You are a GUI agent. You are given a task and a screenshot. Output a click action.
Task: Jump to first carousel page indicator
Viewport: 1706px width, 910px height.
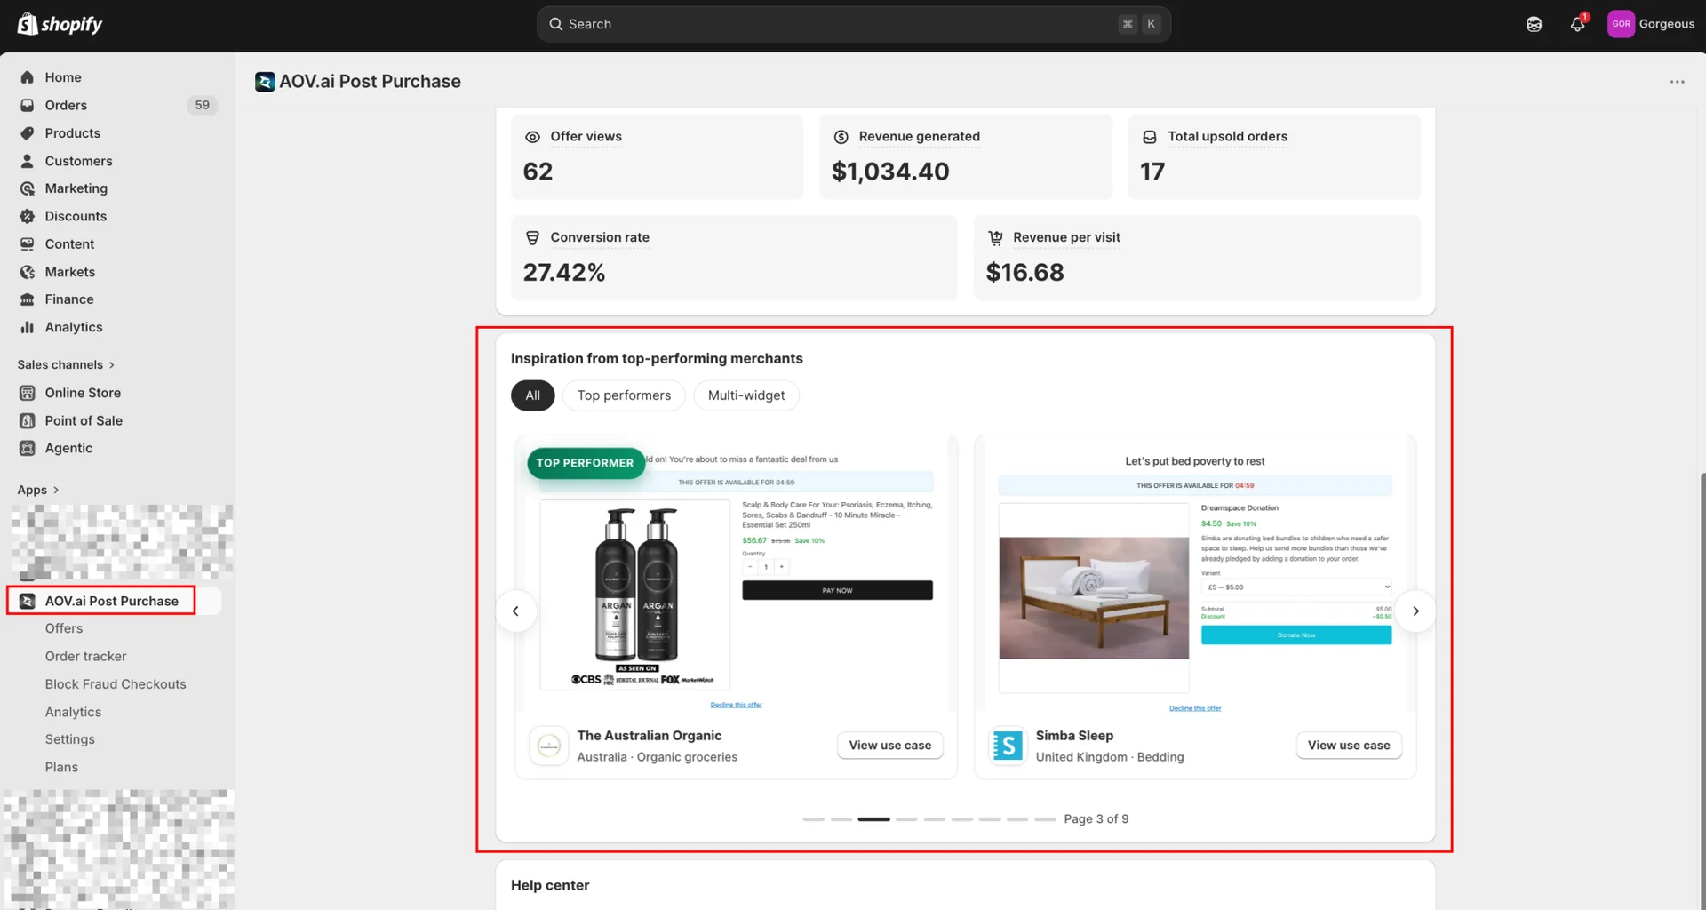coord(813,819)
